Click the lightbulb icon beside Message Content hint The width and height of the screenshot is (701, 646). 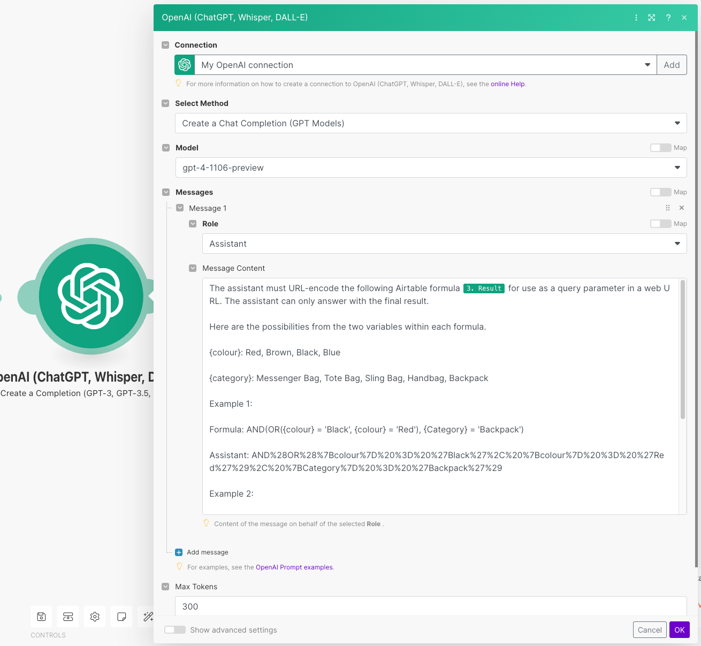tap(206, 523)
